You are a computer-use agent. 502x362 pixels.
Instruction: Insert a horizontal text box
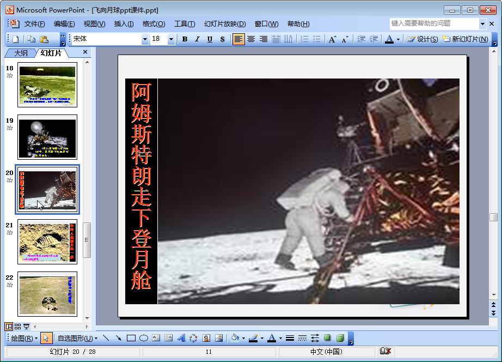(x=156, y=338)
